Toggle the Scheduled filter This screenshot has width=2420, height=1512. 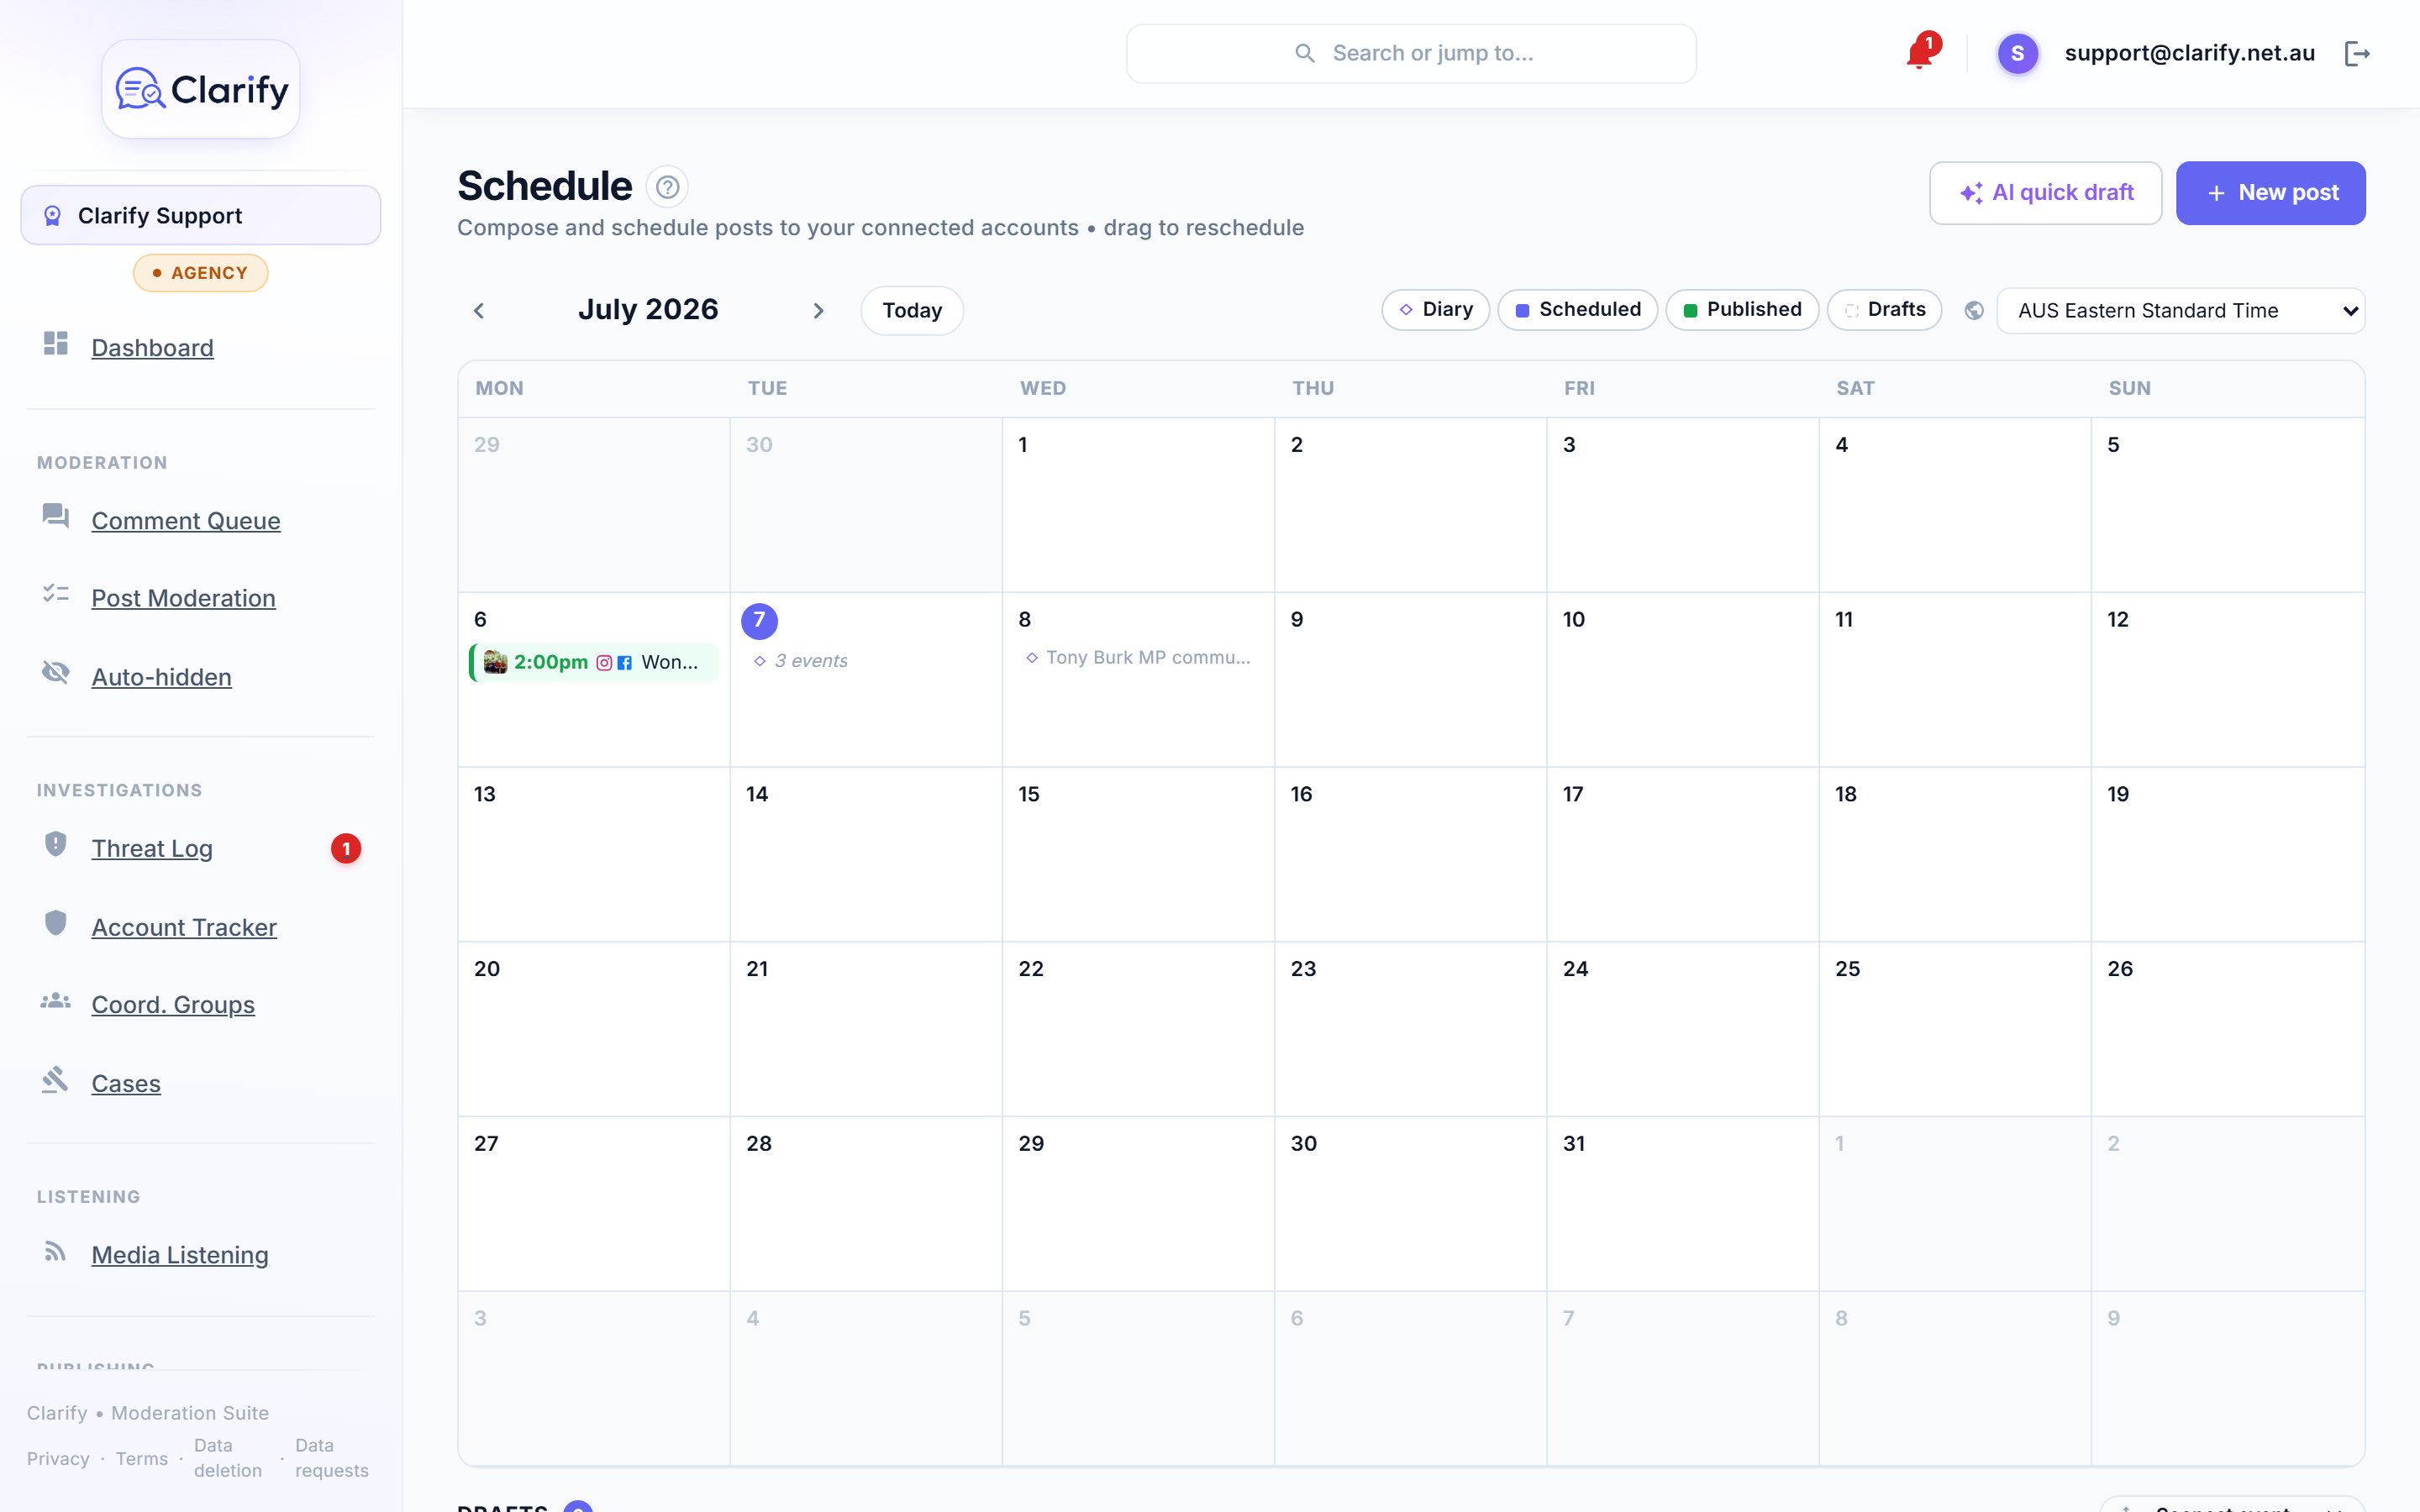1577,310
